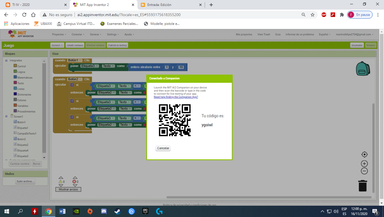Click Subir archivo button

tap(25, 181)
